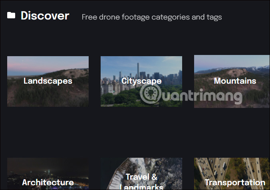Image resolution: width=270 pixels, height=190 pixels.
Task: Open the Transportation category card
Action: click(232, 174)
